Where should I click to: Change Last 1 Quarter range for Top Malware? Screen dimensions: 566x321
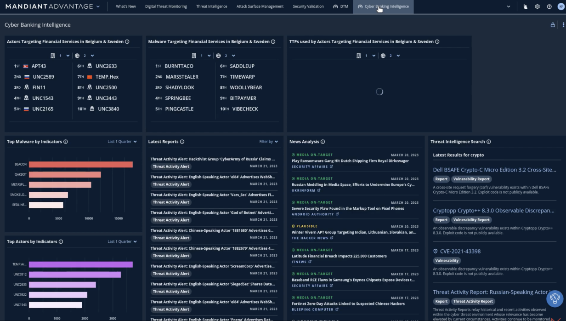[x=122, y=142]
